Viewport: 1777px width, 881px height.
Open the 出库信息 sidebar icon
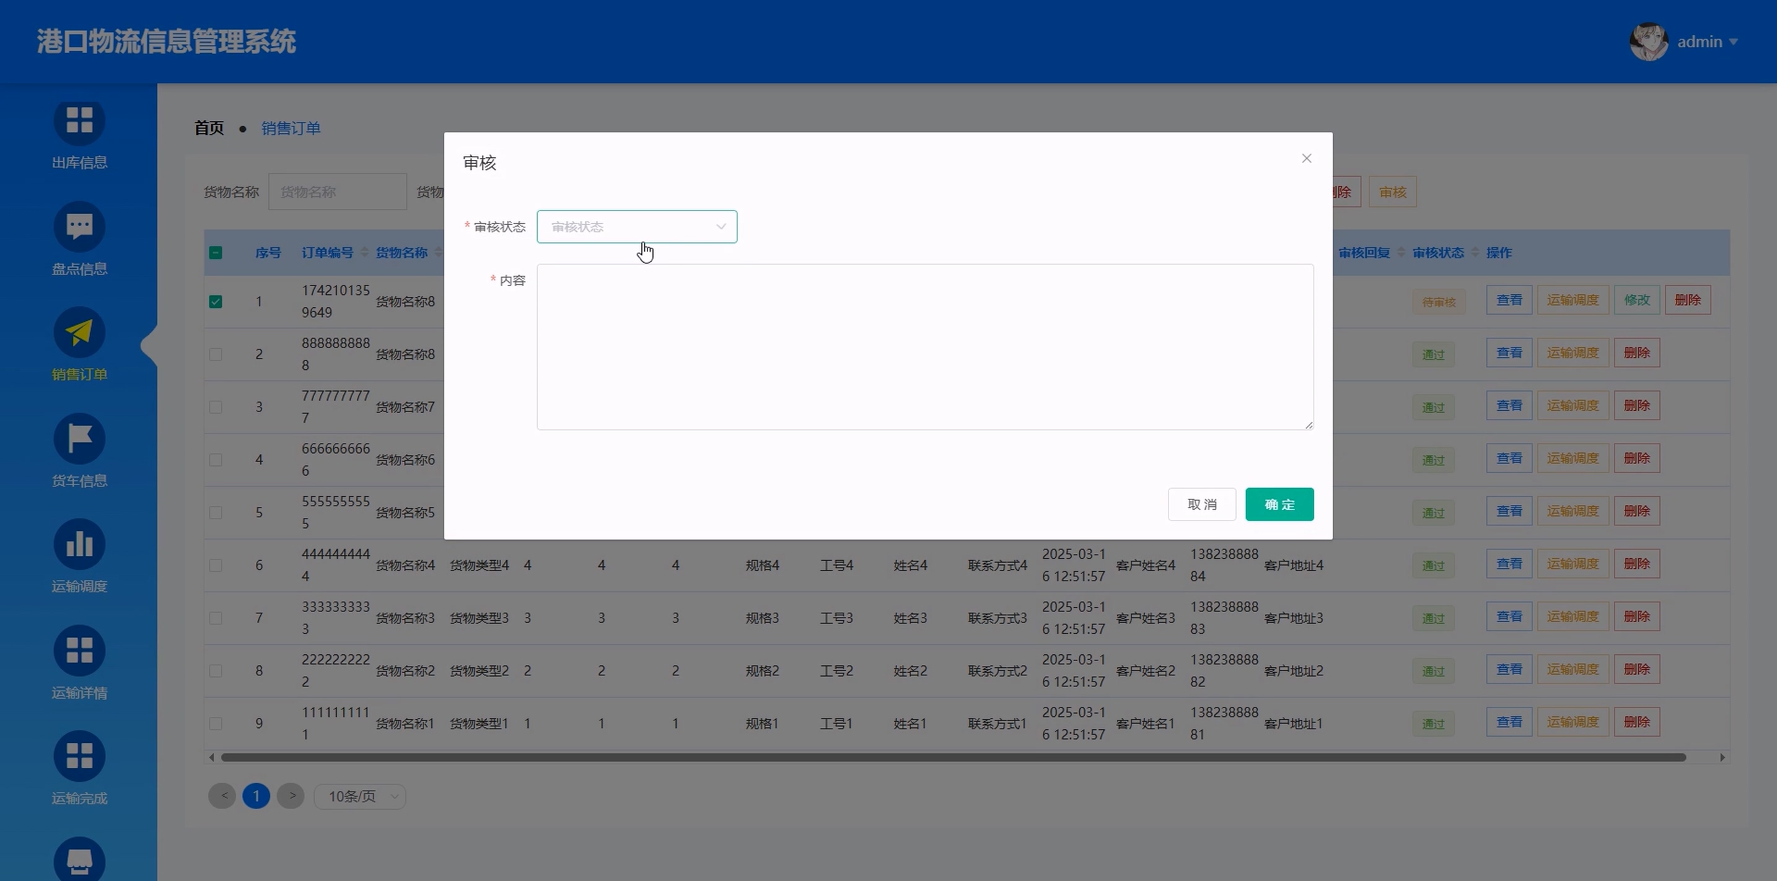tap(79, 121)
